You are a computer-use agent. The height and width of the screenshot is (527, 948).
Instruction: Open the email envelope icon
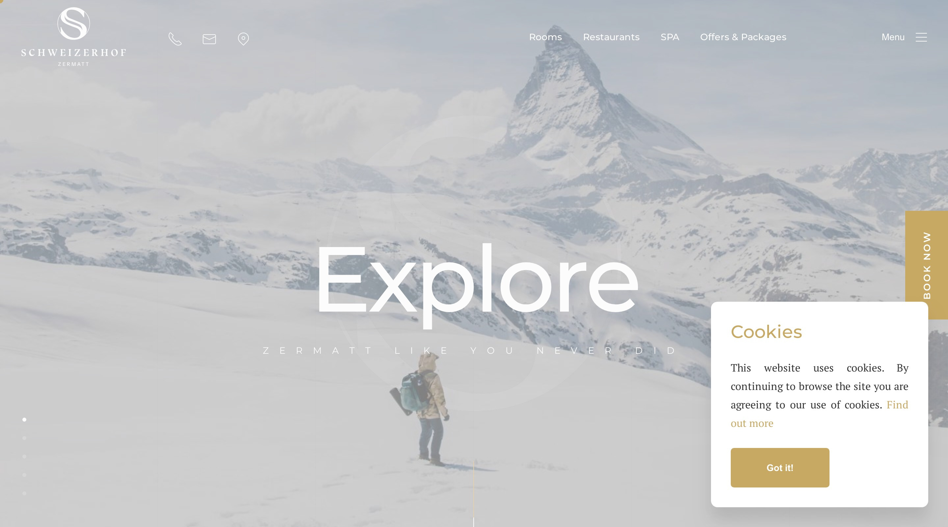[209, 39]
